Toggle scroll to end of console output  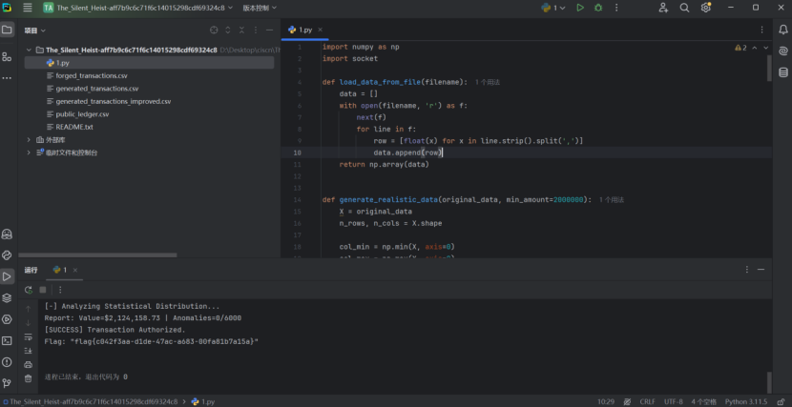point(28,350)
